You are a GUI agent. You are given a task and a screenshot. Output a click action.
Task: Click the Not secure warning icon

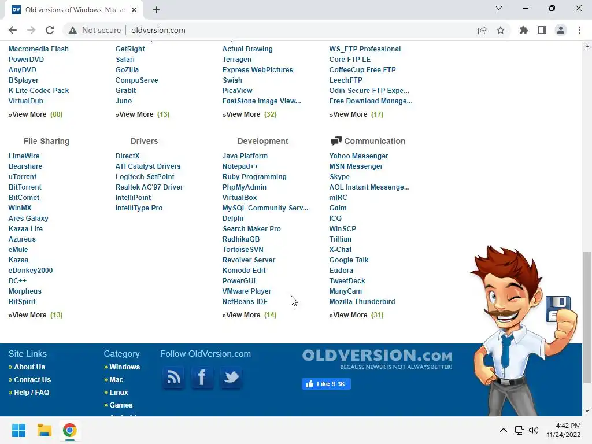[73, 30]
